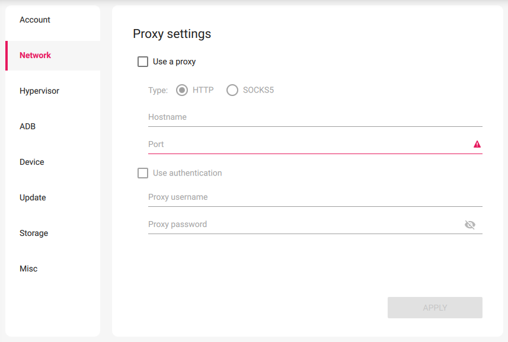Open the Device settings section
This screenshot has width=508, height=342.
(31, 162)
